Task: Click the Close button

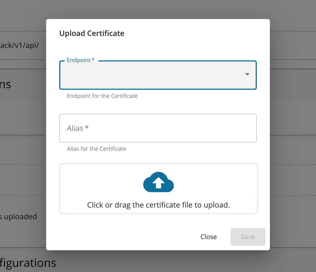Action: pyautogui.click(x=208, y=237)
